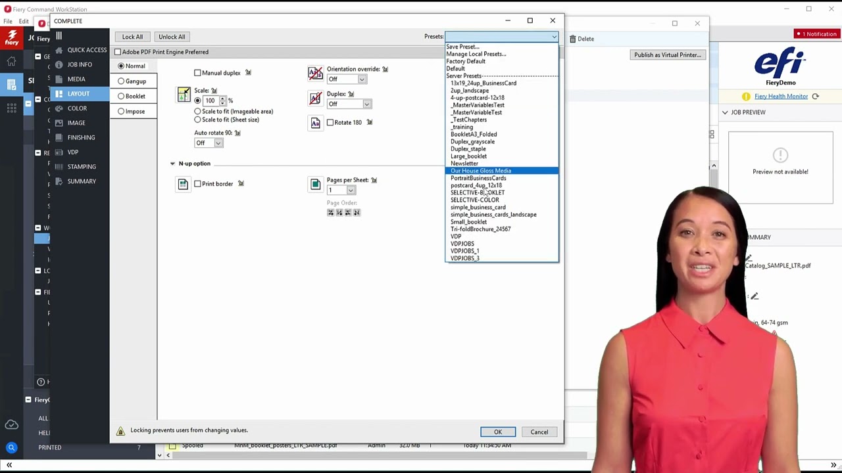Viewport: 842px width, 473px height.
Task: Click the cloud icon in left sidebar
Action: tap(11, 424)
